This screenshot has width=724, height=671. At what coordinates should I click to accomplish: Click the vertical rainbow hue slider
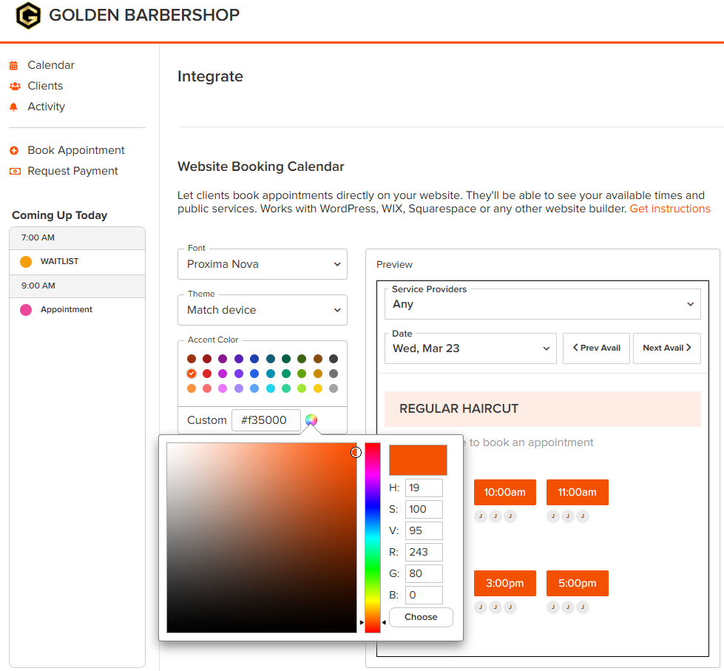(373, 538)
